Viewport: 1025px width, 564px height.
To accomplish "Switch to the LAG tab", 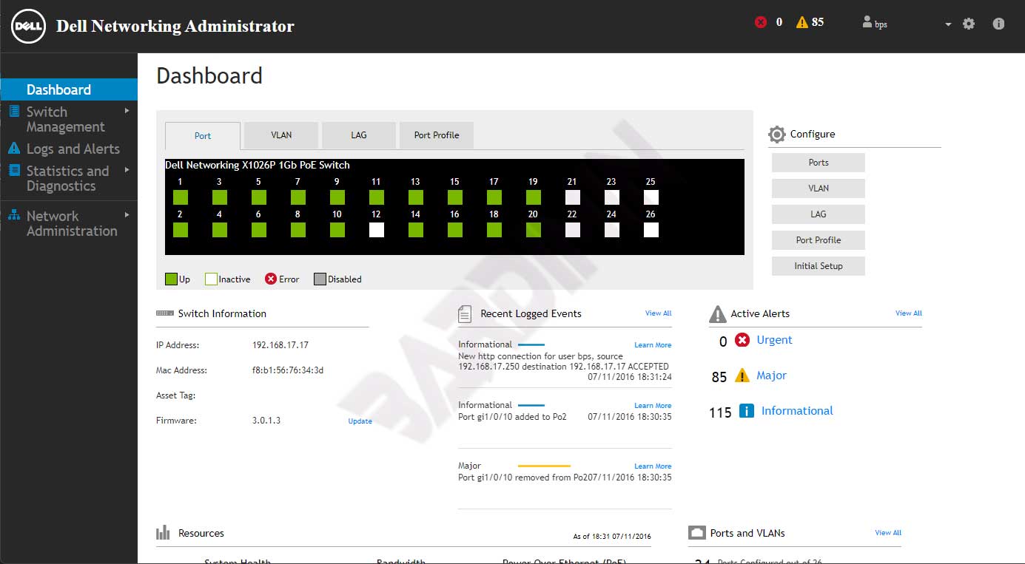I will [359, 135].
